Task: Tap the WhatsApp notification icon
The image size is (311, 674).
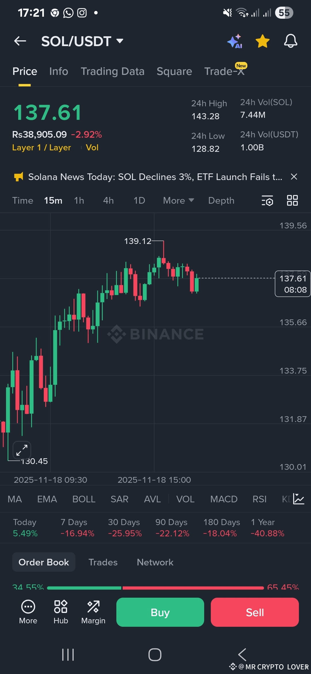Action: 68,13
